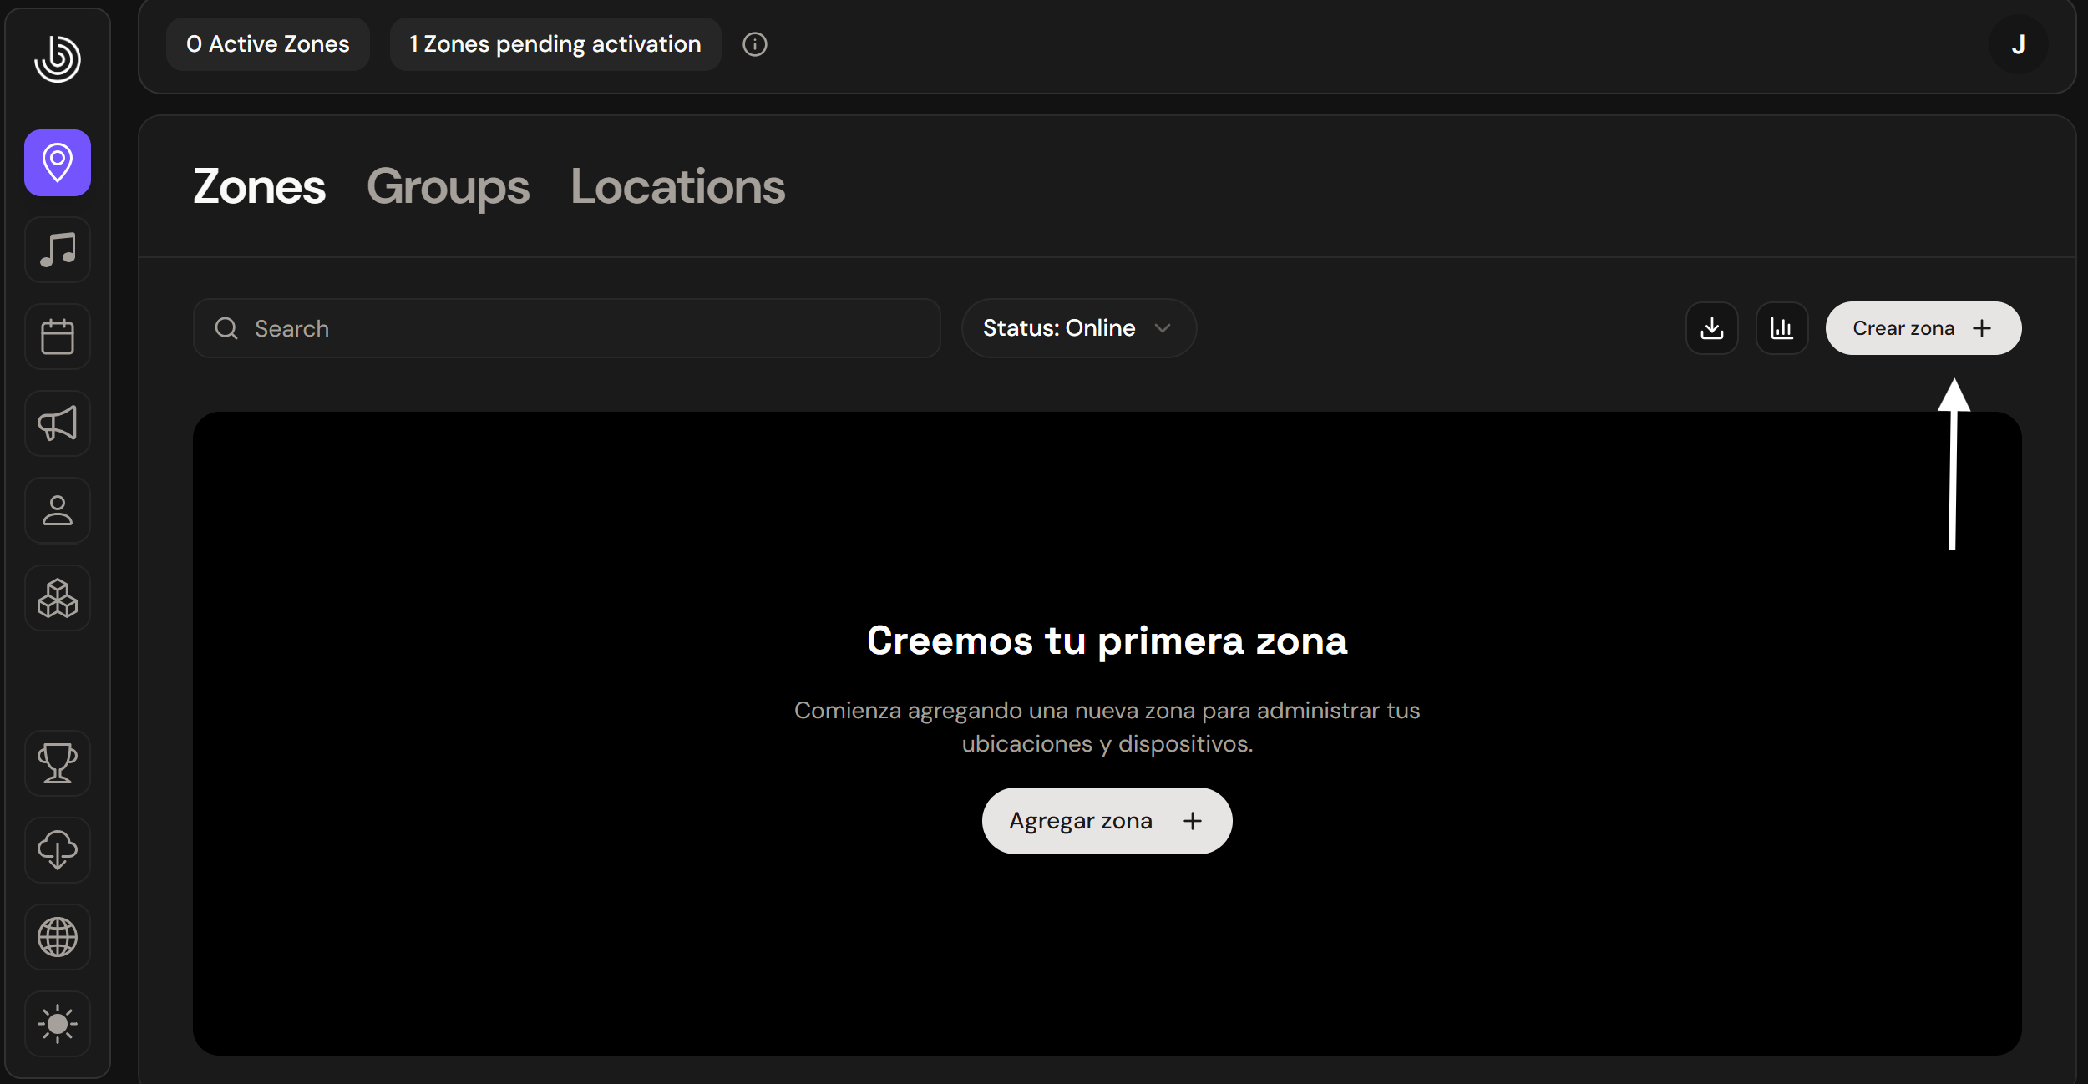Switch to the Groups tab
Screen dimensions: 2088x1084
pos(448,186)
